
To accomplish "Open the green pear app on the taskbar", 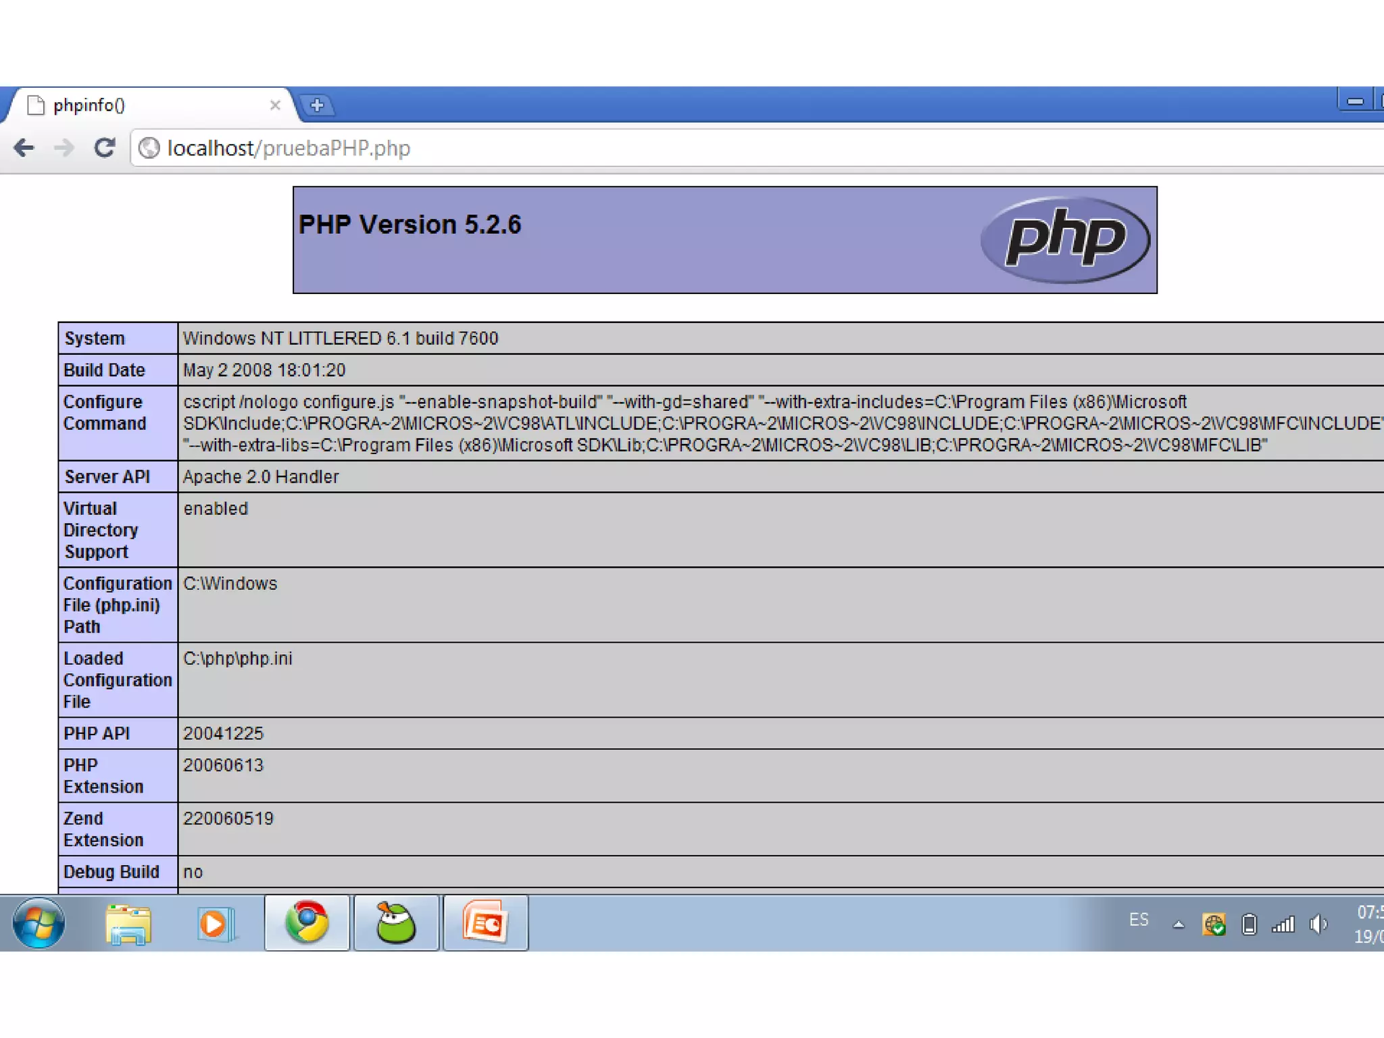I will pyautogui.click(x=396, y=923).
